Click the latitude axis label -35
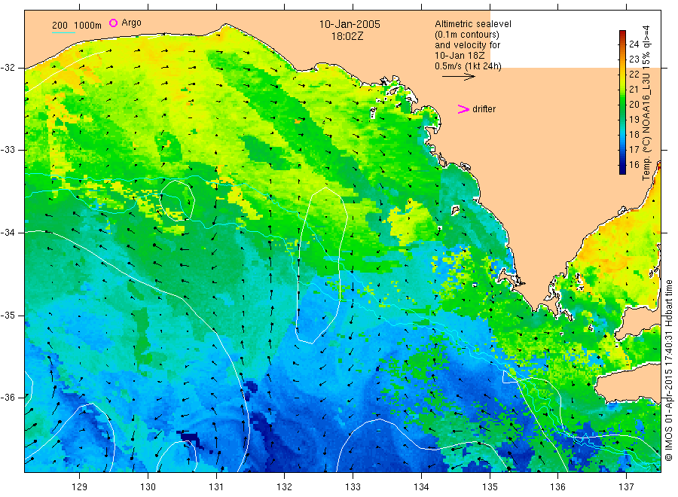This screenshot has height=497, width=678. tap(8, 315)
